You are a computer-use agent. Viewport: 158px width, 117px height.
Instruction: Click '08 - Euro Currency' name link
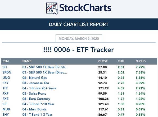(x=36, y=99)
